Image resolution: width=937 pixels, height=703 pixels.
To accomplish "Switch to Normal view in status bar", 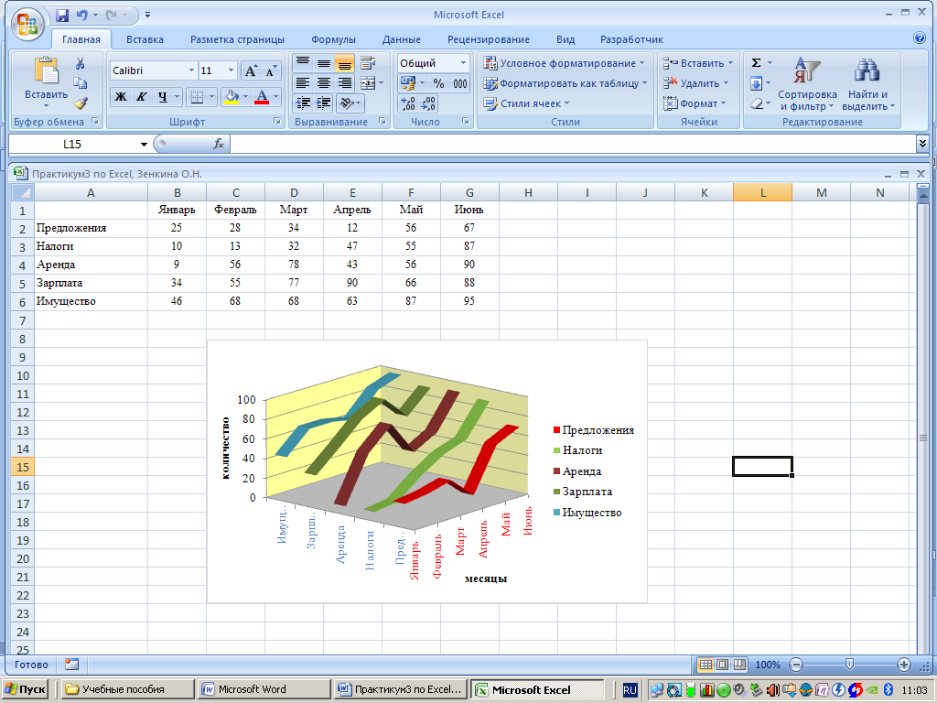I will [x=705, y=665].
